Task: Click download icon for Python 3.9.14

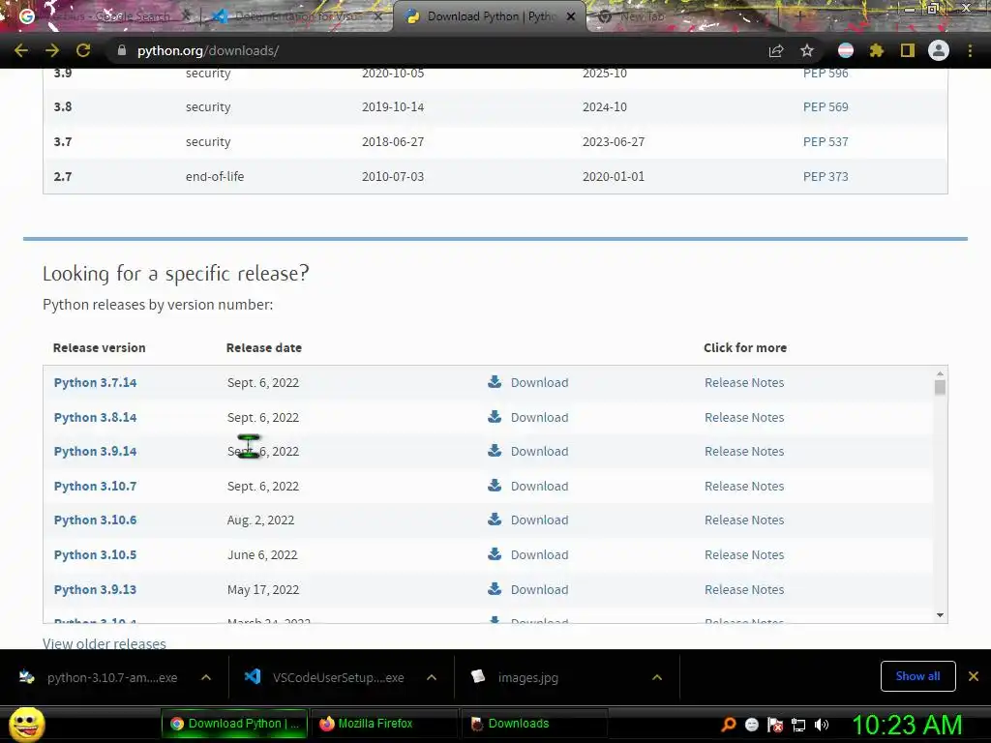Action: [x=495, y=451]
